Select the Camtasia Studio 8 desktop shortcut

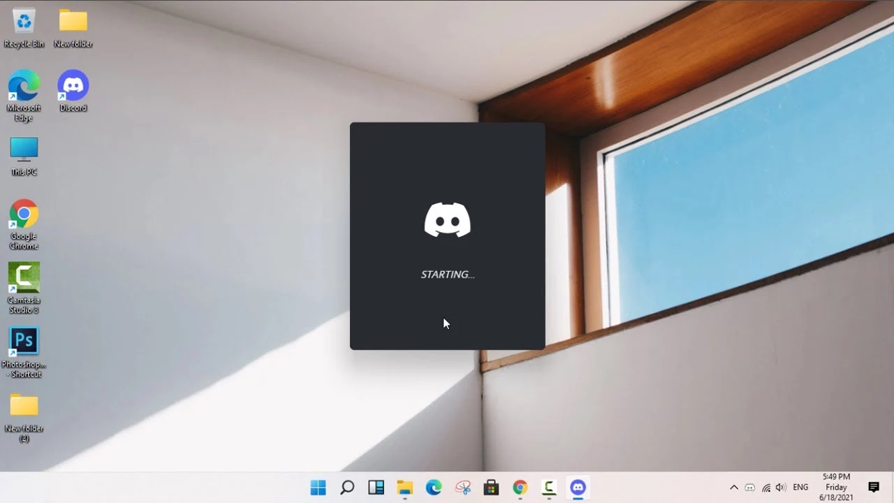[24, 288]
